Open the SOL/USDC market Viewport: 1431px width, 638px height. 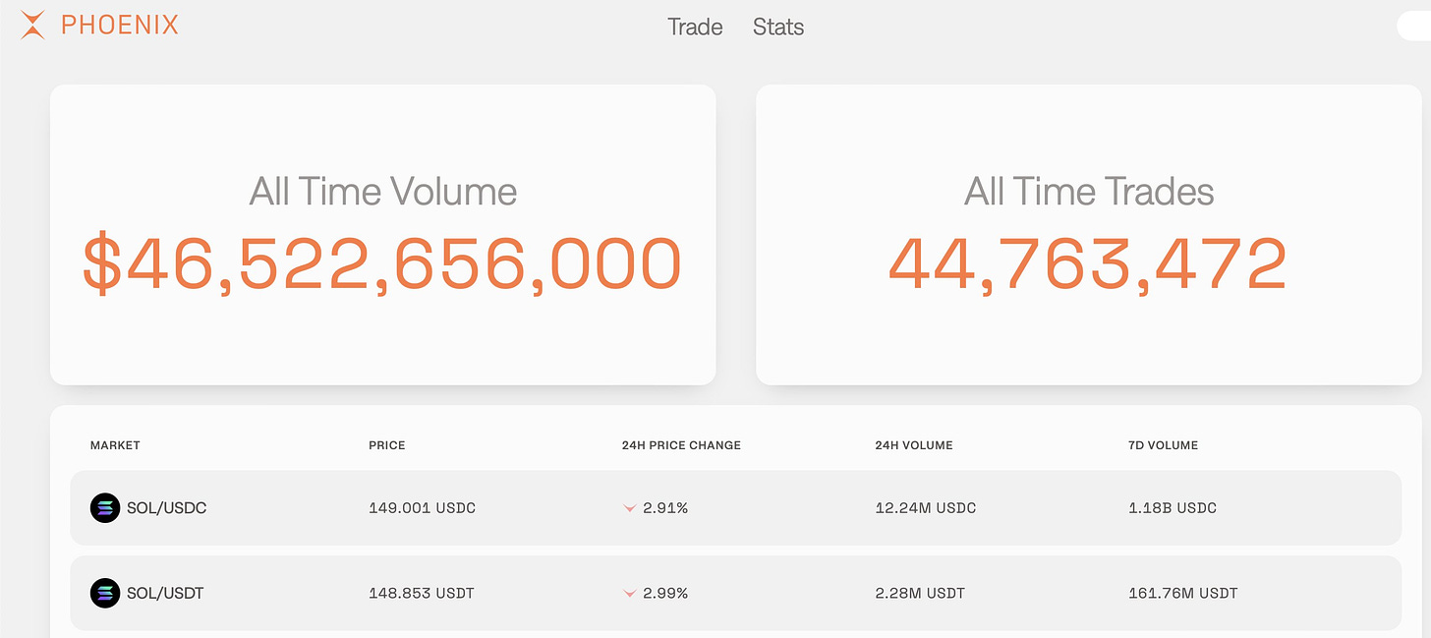[166, 508]
